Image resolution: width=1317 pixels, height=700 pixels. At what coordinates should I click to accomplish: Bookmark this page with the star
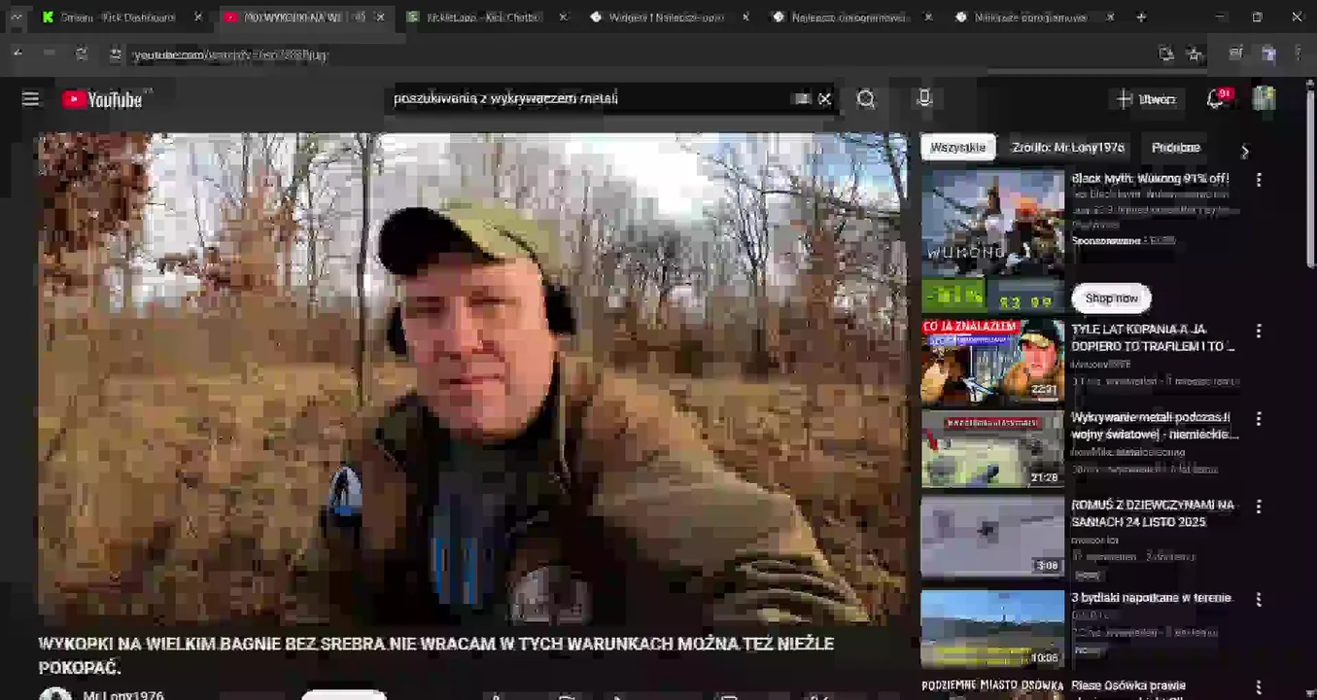[x=1196, y=54]
